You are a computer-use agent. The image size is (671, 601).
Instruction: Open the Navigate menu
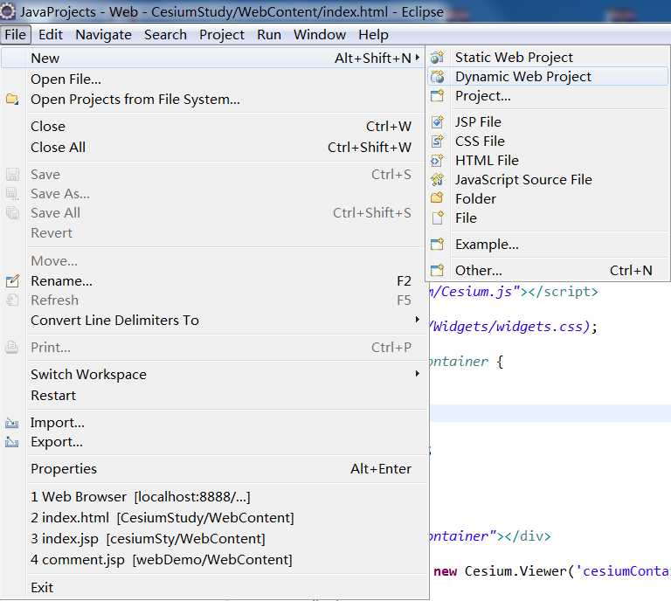(x=104, y=35)
